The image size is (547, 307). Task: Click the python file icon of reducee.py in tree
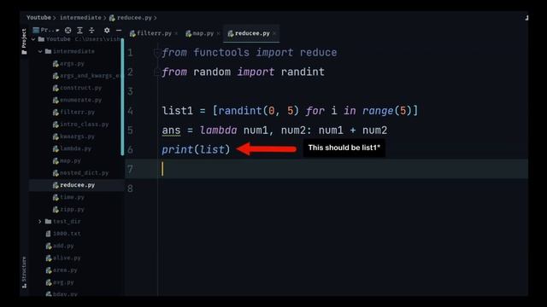click(56, 185)
